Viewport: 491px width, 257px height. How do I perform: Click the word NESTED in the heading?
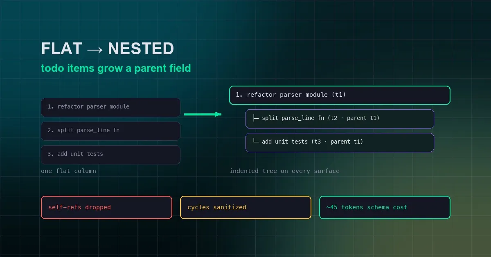(x=141, y=49)
